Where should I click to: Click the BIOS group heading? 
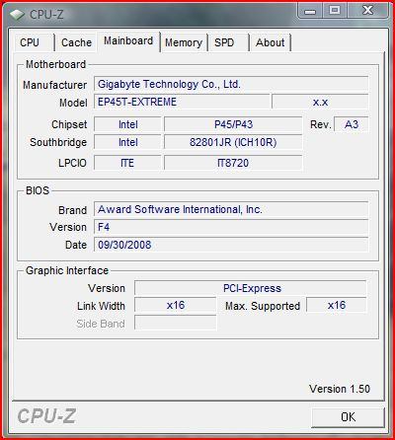point(38,190)
